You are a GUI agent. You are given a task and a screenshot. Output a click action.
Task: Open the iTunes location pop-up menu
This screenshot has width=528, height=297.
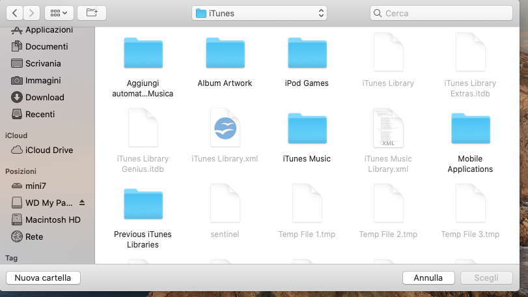tap(259, 13)
